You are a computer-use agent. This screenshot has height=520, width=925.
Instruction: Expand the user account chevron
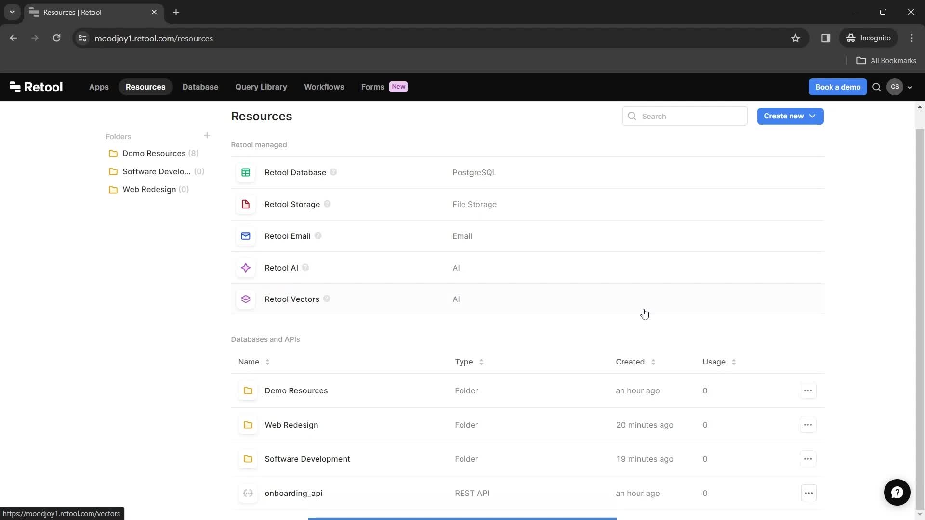[910, 88]
